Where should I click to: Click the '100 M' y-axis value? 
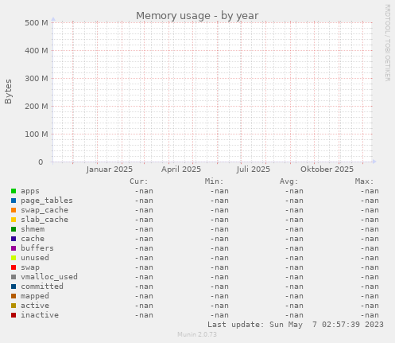(x=37, y=134)
